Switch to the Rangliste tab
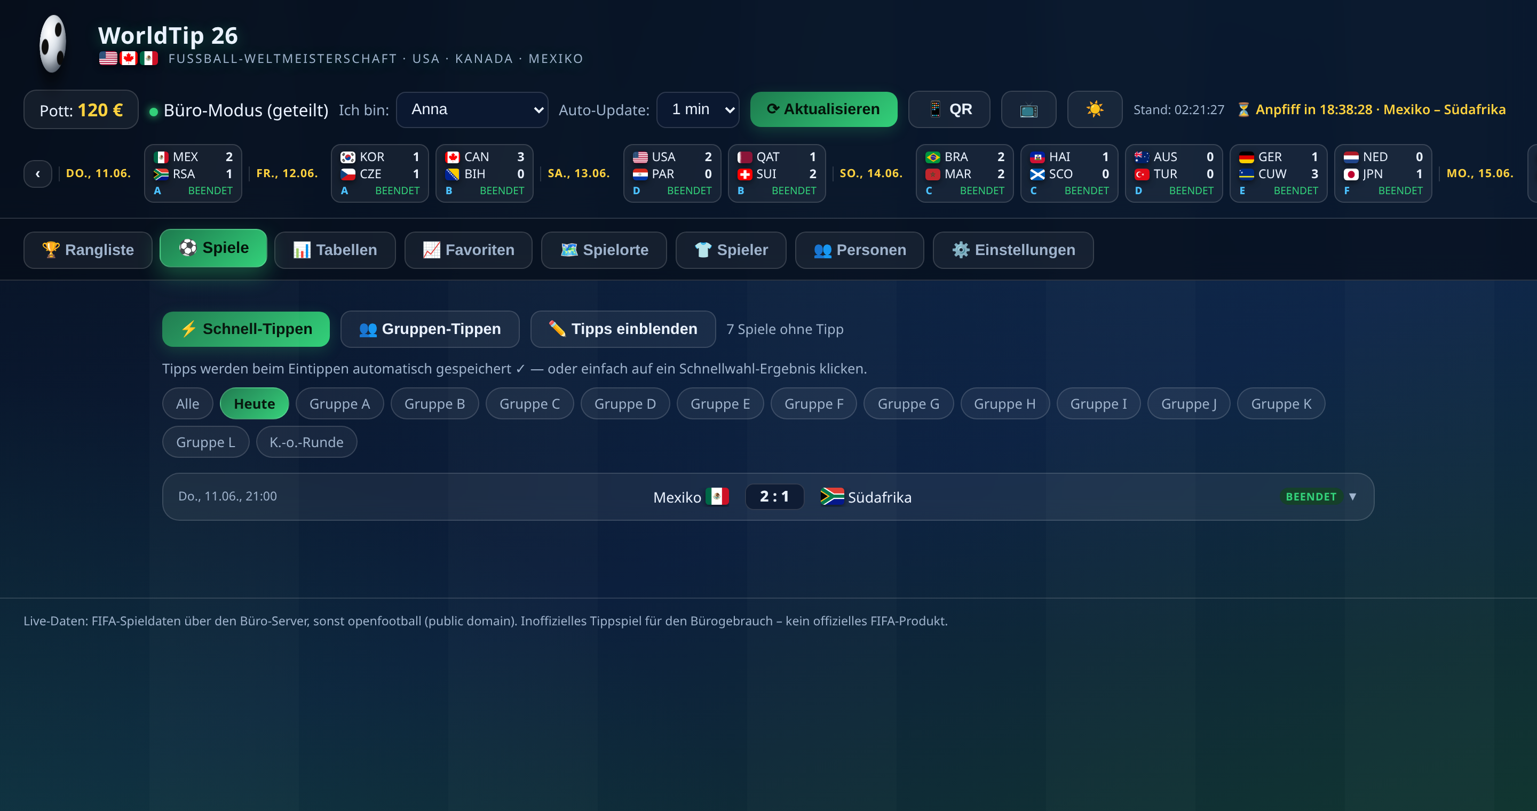 88,250
